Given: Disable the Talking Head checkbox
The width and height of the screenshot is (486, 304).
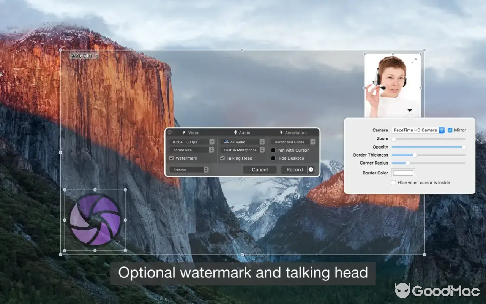Looking at the screenshot, I should tap(222, 158).
